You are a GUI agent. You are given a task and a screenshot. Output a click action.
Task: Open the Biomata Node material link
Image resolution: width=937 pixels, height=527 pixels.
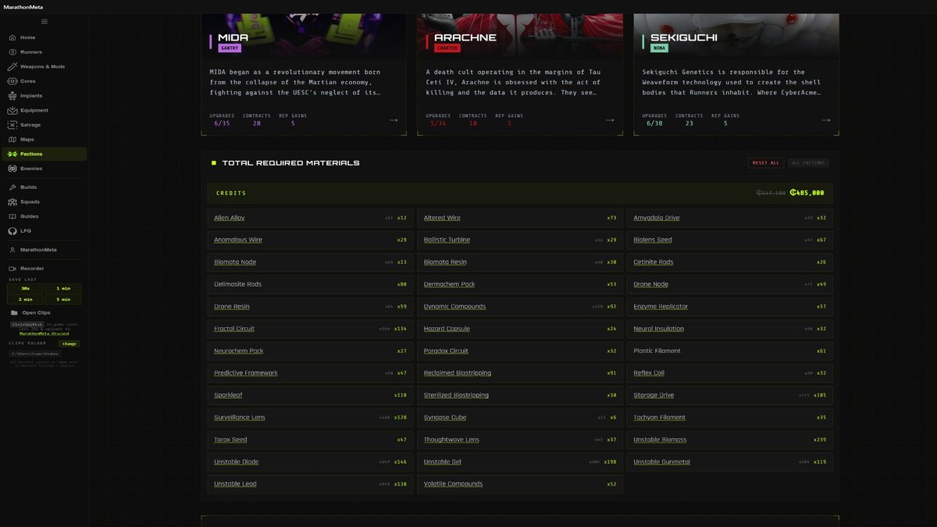235,262
